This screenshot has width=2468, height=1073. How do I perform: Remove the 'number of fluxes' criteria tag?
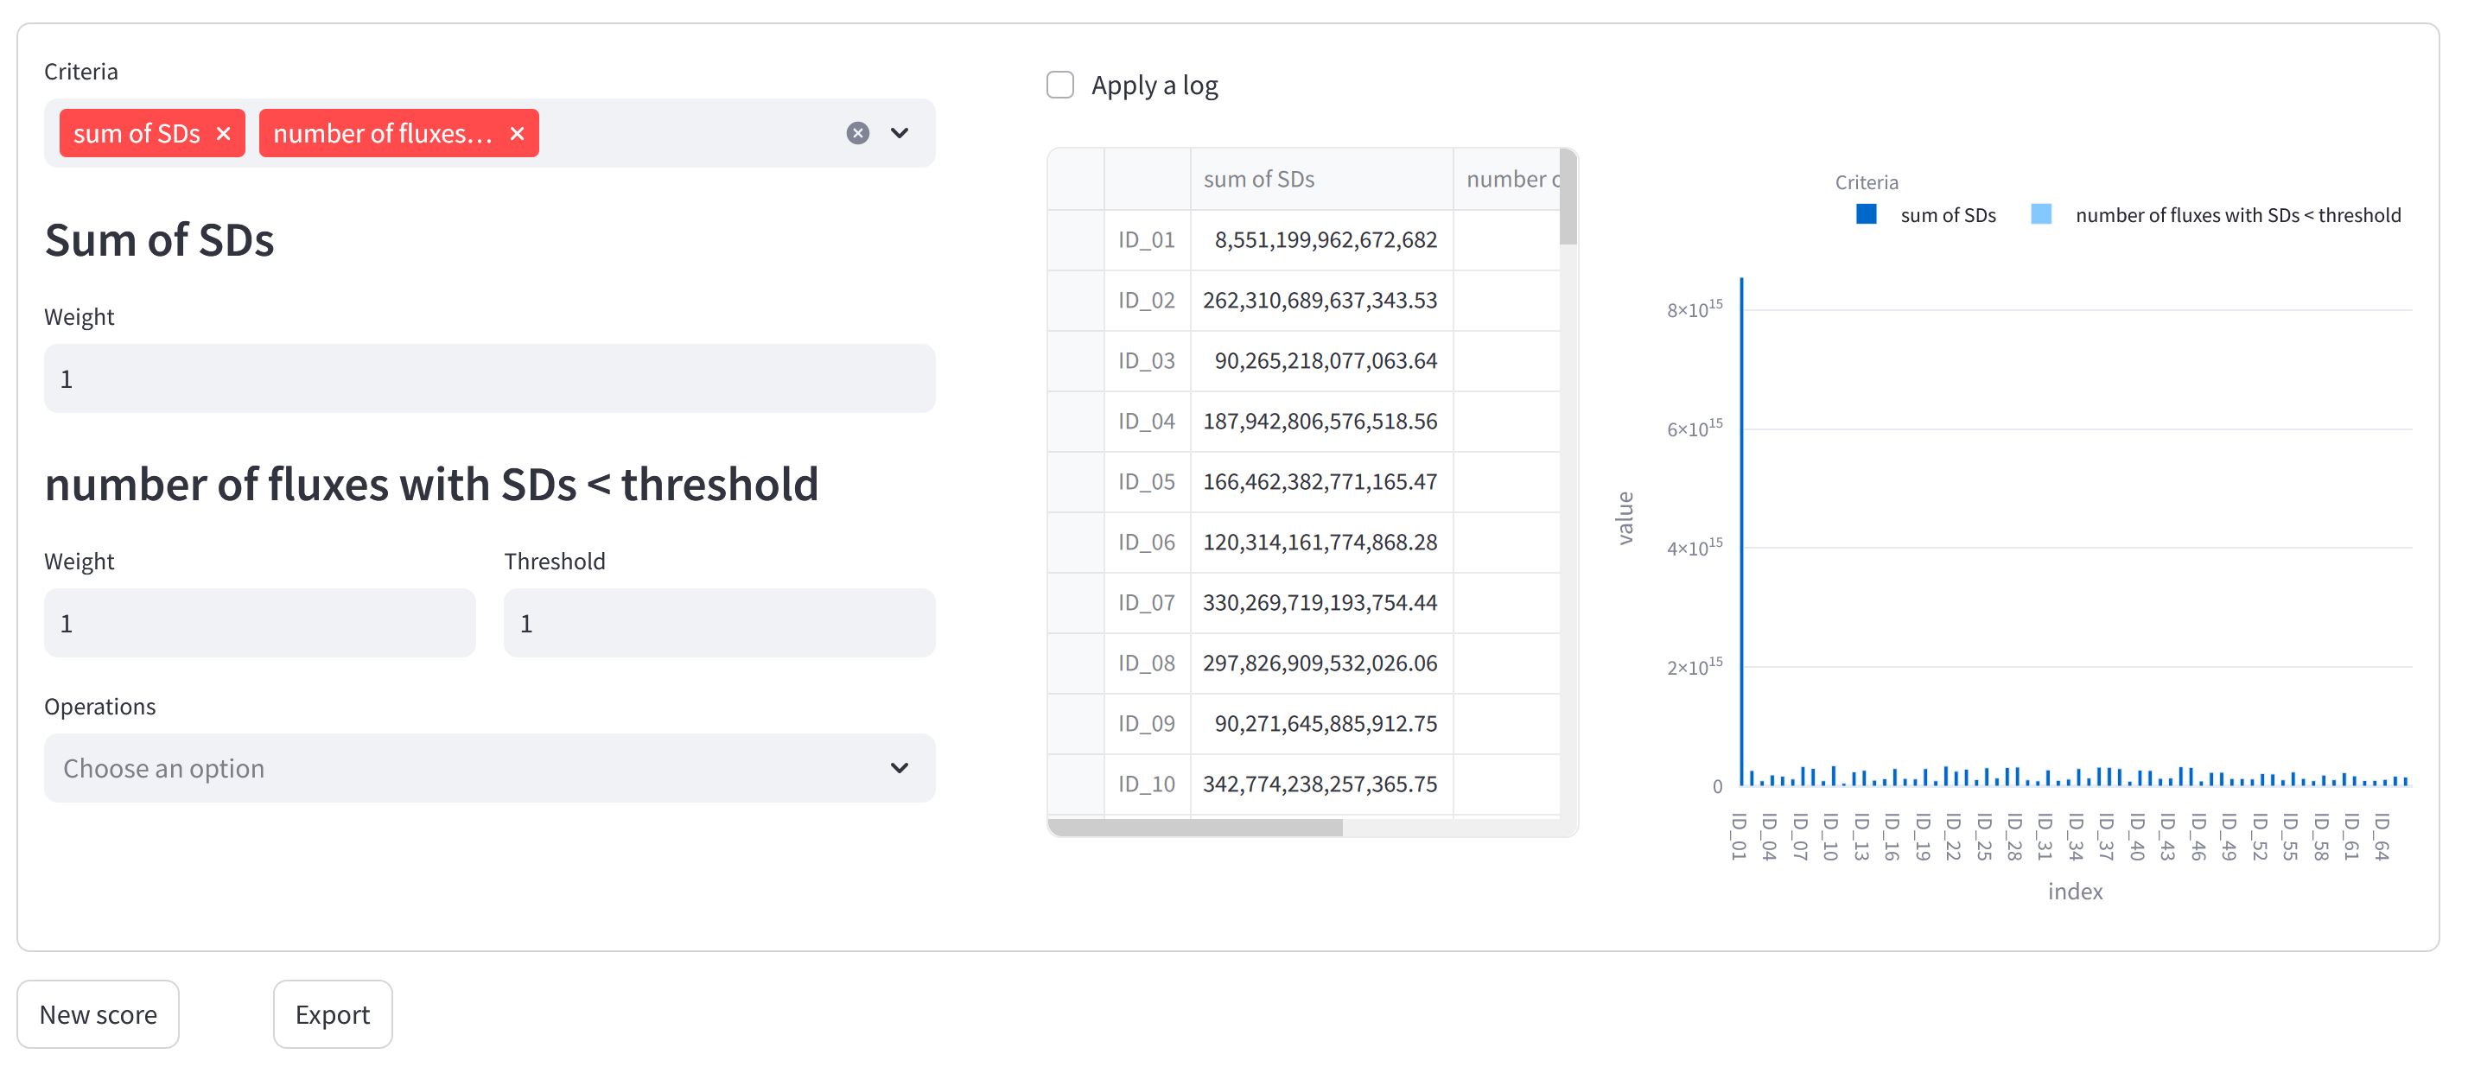coord(518,133)
